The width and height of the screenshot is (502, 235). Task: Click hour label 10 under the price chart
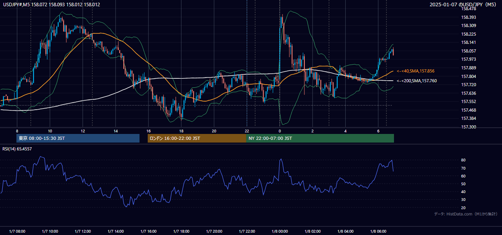click(50, 131)
